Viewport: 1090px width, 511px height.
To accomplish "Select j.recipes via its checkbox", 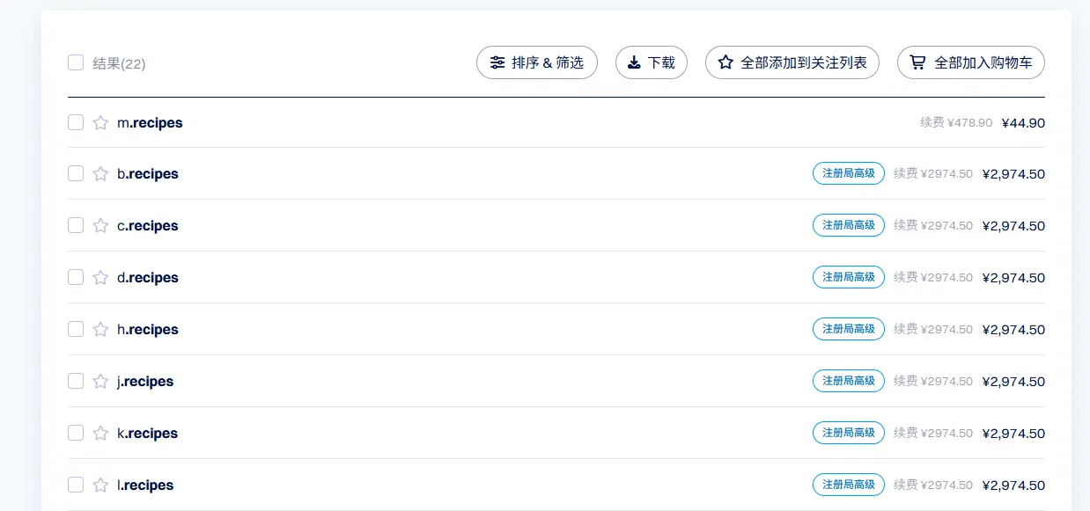I will click(x=76, y=381).
